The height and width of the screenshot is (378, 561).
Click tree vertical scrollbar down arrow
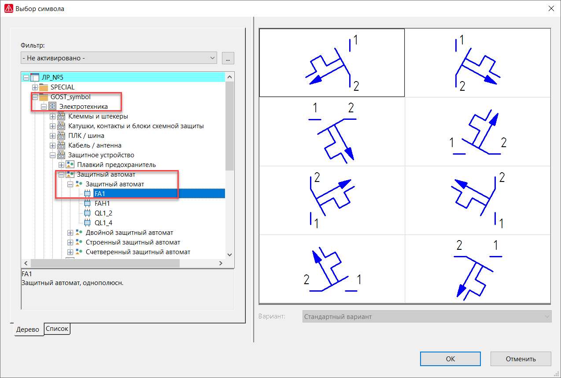(x=229, y=254)
